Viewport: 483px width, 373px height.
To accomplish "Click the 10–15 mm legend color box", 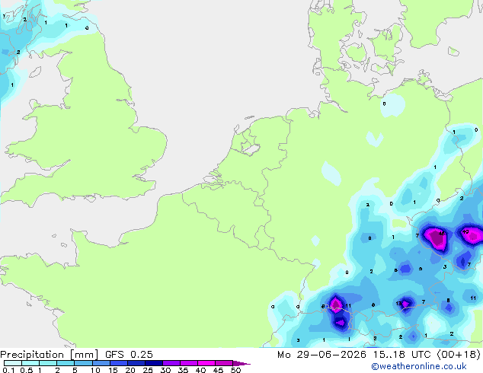I will [x=101, y=363].
